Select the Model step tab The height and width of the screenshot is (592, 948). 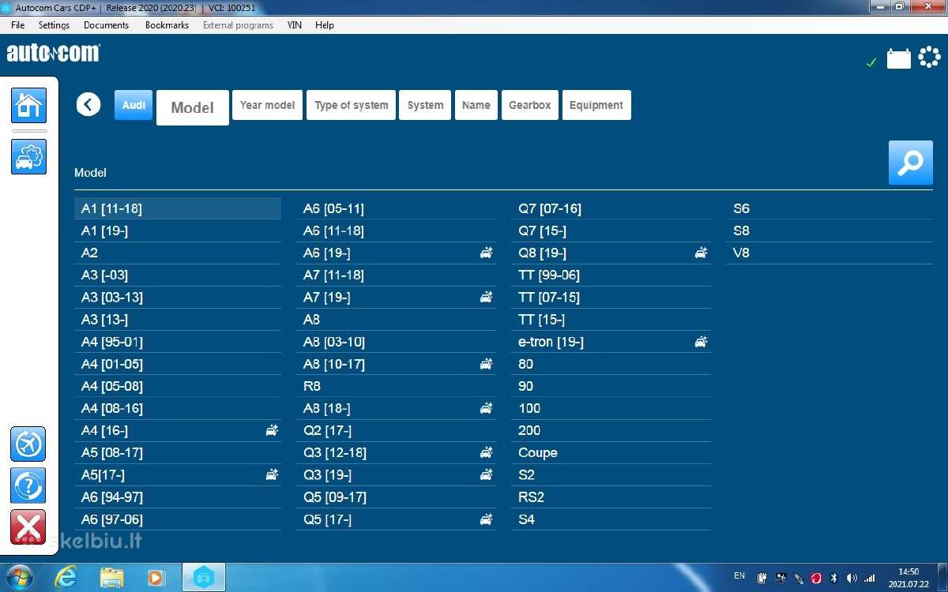pos(193,107)
